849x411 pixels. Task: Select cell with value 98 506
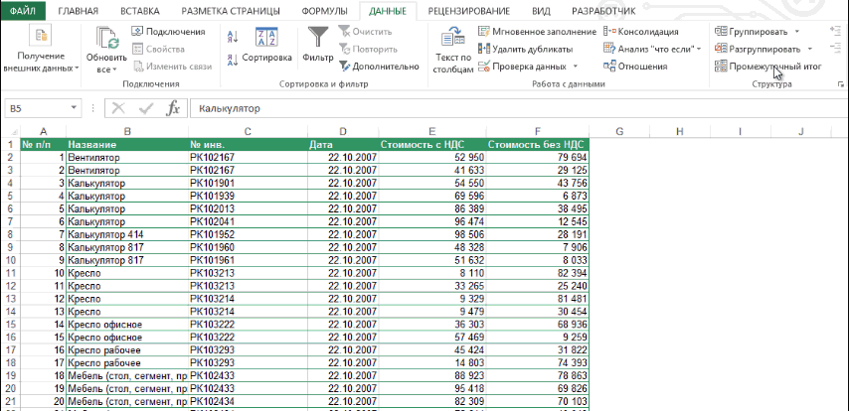click(432, 234)
